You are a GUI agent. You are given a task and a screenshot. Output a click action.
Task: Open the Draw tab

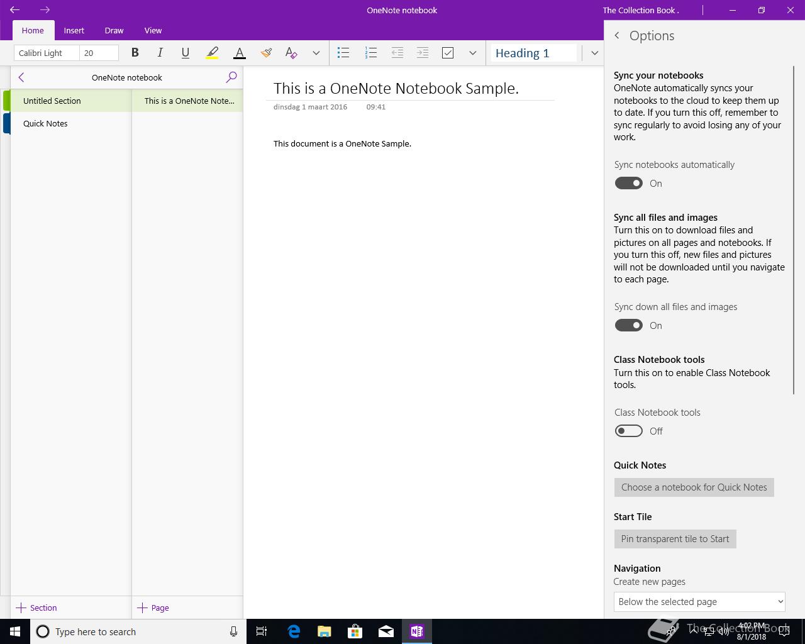[114, 30]
